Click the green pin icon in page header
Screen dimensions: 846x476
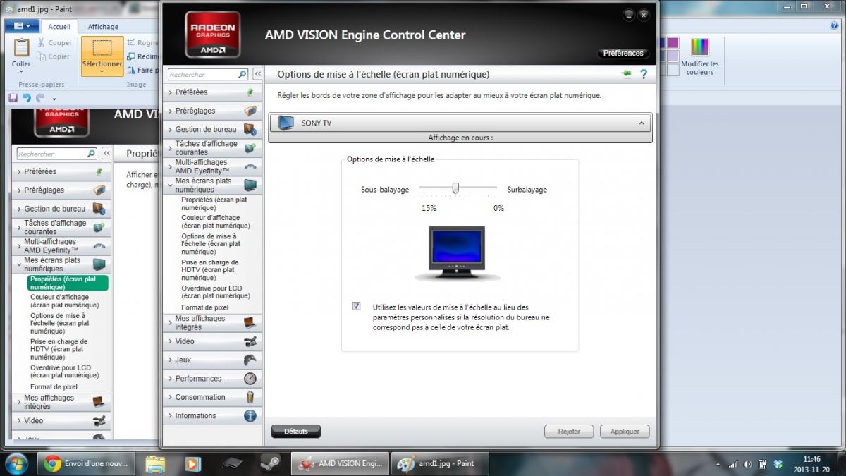click(625, 73)
